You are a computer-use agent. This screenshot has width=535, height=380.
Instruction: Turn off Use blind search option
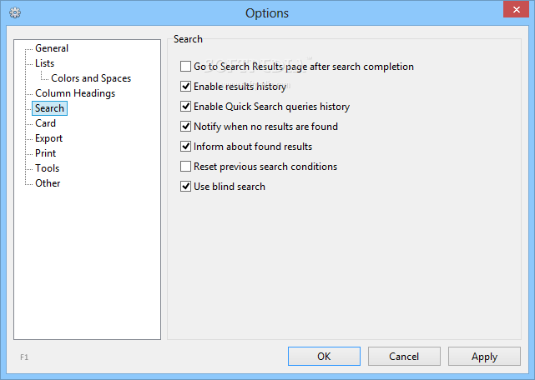coord(185,187)
